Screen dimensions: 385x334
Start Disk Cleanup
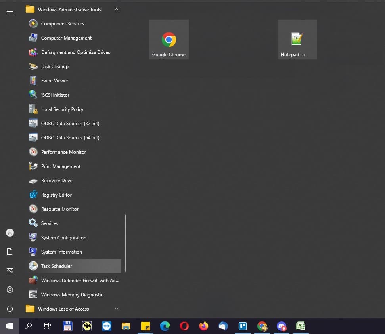[73, 66]
